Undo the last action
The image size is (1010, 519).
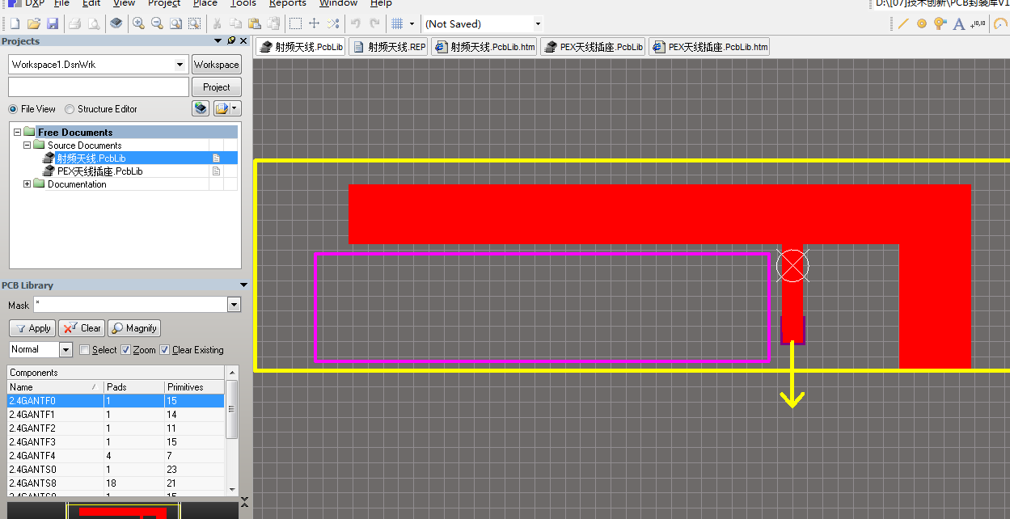point(356,23)
